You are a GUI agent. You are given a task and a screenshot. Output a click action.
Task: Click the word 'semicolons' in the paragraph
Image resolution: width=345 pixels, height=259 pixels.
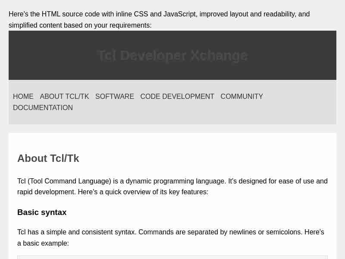pyautogui.click(x=284, y=232)
